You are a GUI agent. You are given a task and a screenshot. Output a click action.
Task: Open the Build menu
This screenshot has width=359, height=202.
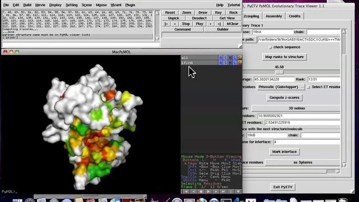[27, 5]
